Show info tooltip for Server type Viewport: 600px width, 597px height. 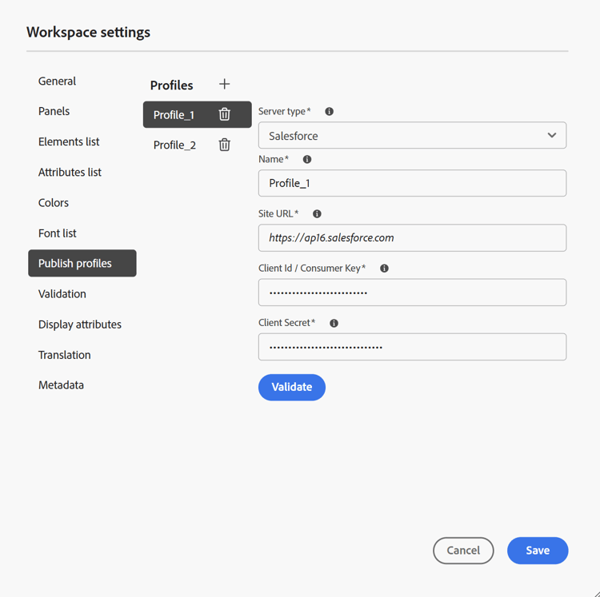(x=329, y=111)
